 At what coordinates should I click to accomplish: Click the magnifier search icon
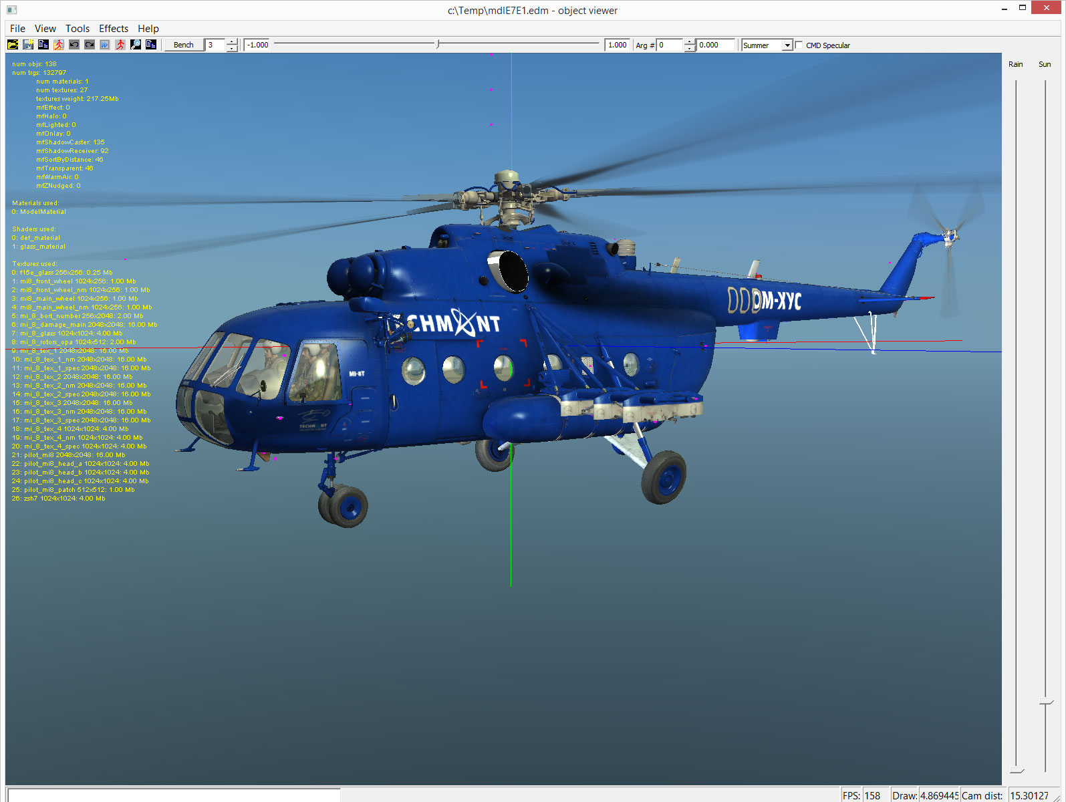pos(136,45)
